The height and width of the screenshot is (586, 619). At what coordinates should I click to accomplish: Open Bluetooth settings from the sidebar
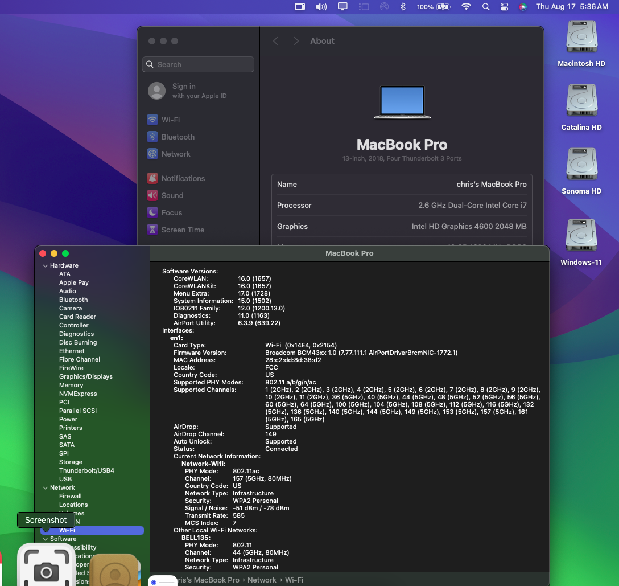tap(179, 137)
